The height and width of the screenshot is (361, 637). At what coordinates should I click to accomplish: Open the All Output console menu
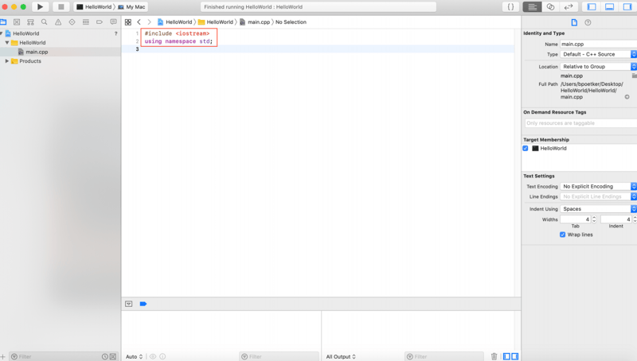pos(341,356)
